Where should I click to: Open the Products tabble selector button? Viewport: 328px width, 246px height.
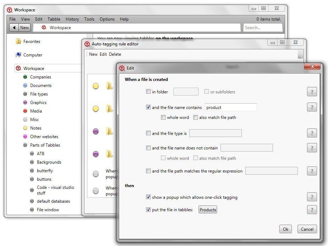208,210
